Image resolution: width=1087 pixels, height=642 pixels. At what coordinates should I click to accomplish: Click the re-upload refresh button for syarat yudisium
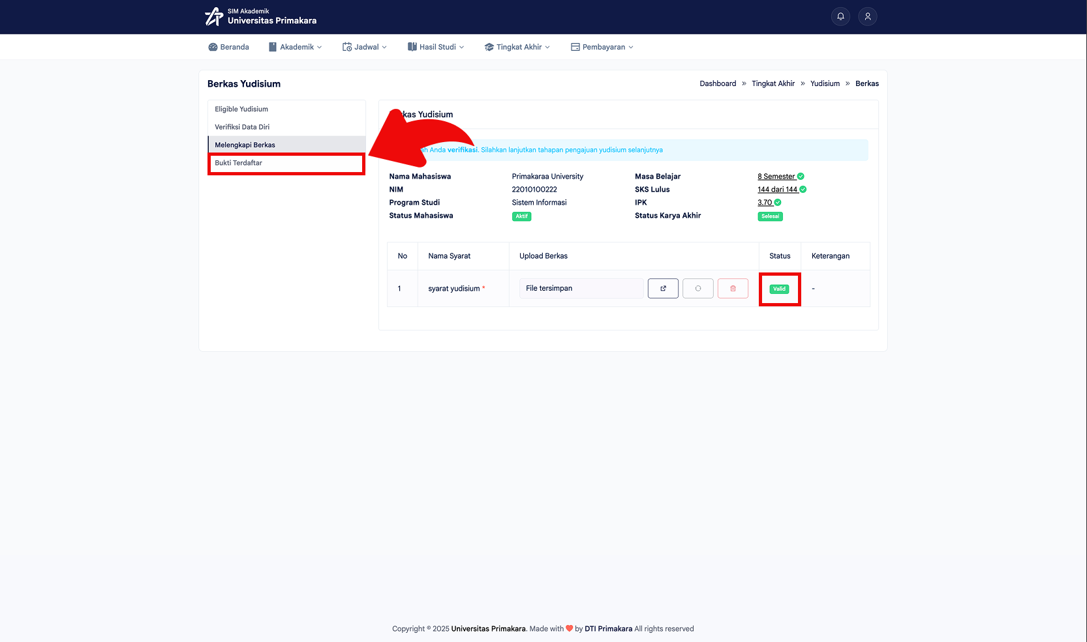point(698,289)
